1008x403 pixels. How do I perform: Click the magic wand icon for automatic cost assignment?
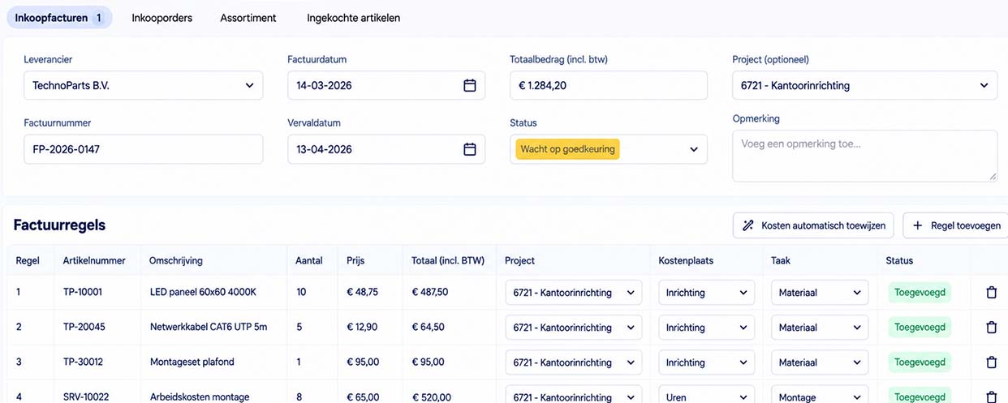click(747, 225)
